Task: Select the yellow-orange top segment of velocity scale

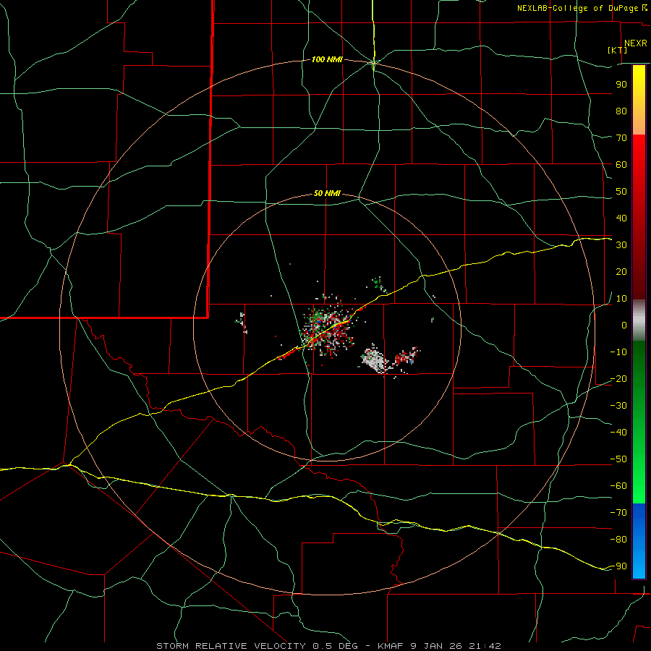Action: click(639, 100)
